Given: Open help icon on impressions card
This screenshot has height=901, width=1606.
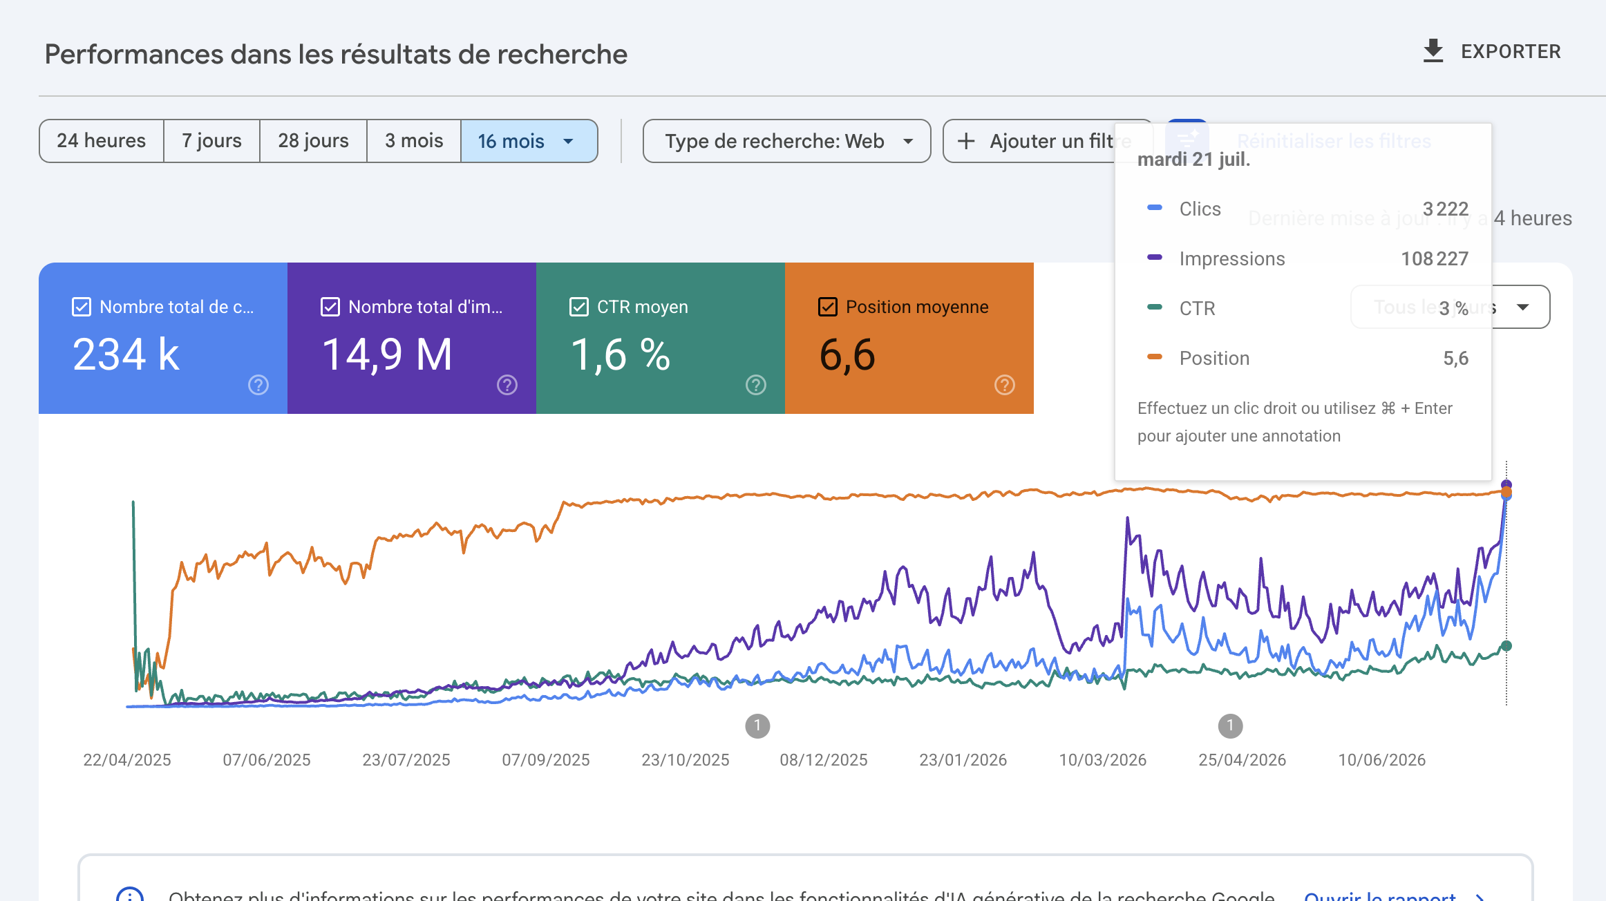Looking at the screenshot, I should point(507,385).
